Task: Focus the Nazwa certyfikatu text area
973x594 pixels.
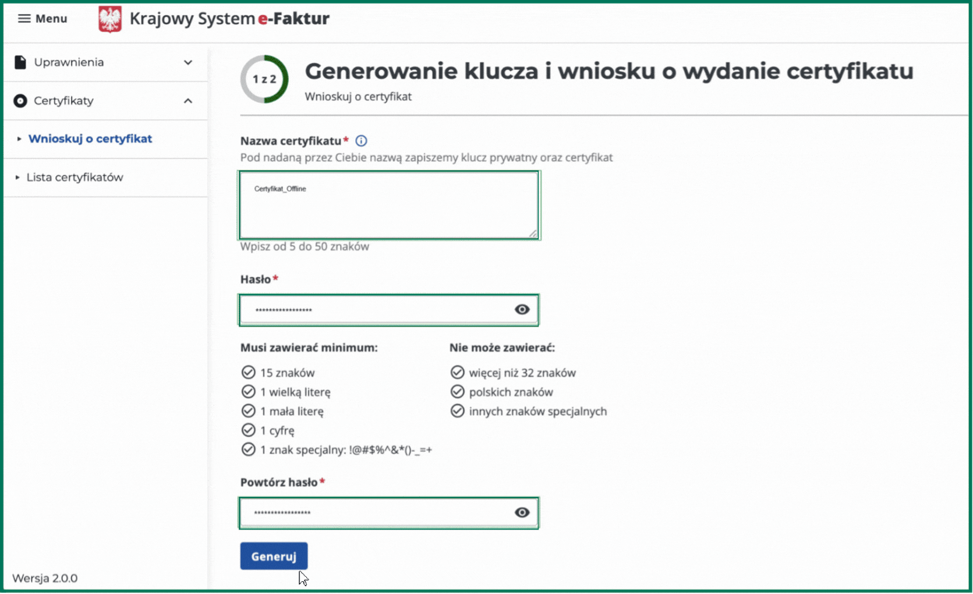Action: [389, 205]
